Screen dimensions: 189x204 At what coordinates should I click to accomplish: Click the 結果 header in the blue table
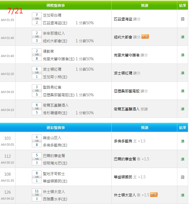pyautogui.click(x=182, y=128)
